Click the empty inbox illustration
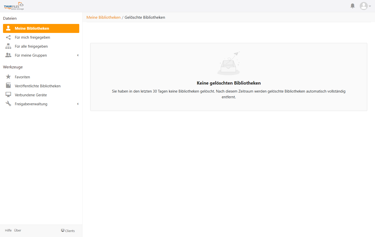Screen dimensions: 375x237 click(229, 63)
